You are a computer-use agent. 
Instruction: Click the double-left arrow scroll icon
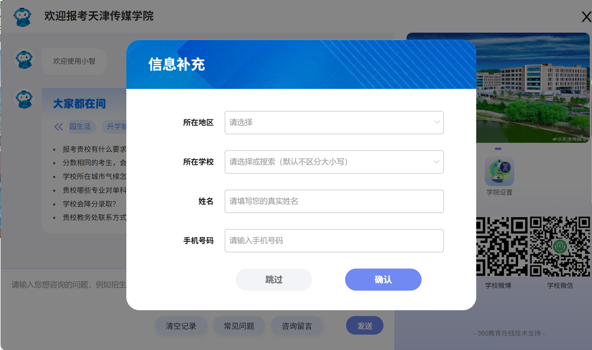point(59,127)
